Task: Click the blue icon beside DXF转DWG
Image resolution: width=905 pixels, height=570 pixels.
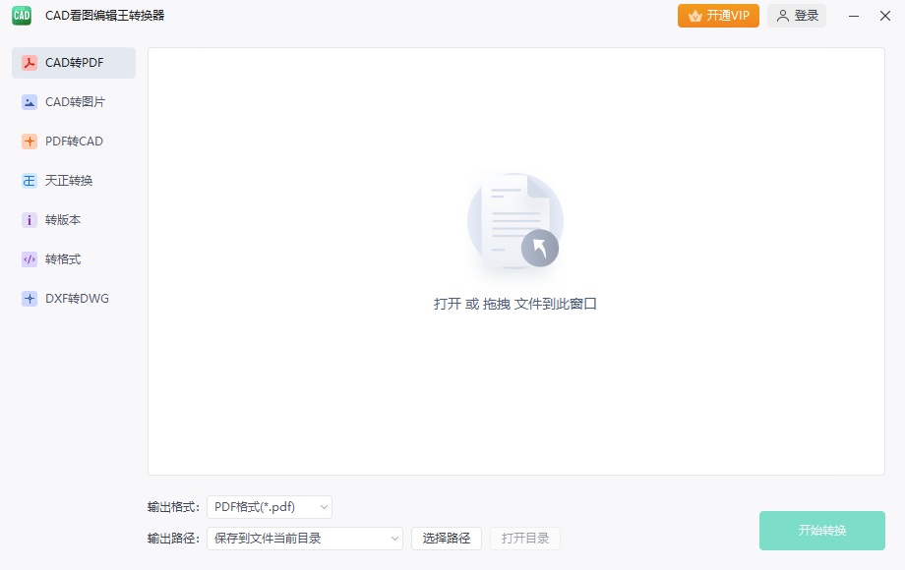Action: [x=30, y=299]
